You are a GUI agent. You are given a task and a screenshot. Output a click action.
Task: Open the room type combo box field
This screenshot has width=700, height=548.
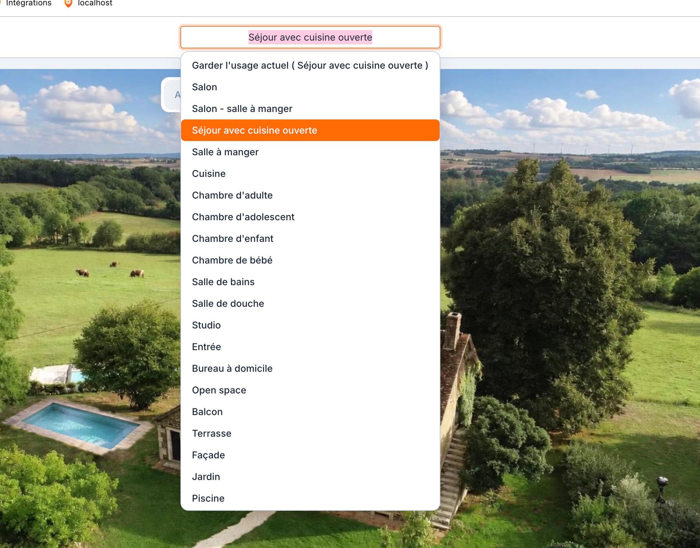pos(310,37)
